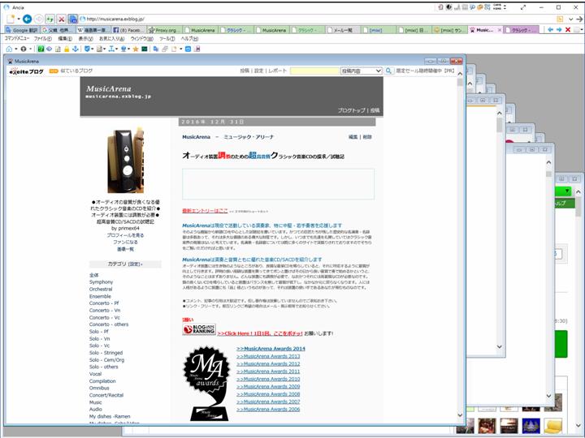Image resolution: width=585 pixels, height=438 pixels.
Task: Toggle fullscreen with the diagonal arrow icon
Action: pos(523,7)
